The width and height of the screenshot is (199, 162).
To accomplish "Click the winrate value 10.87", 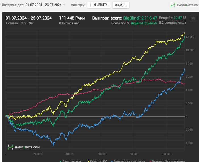I will [178, 18].
